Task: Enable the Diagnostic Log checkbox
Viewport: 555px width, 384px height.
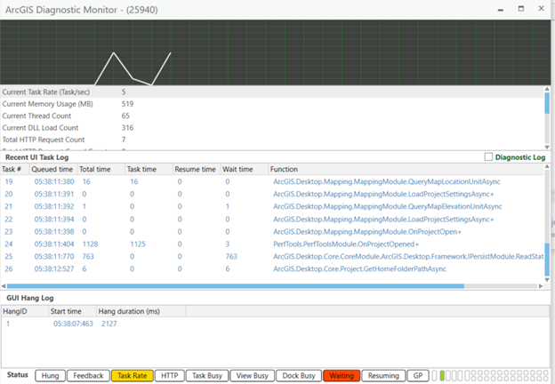Action: [x=488, y=157]
